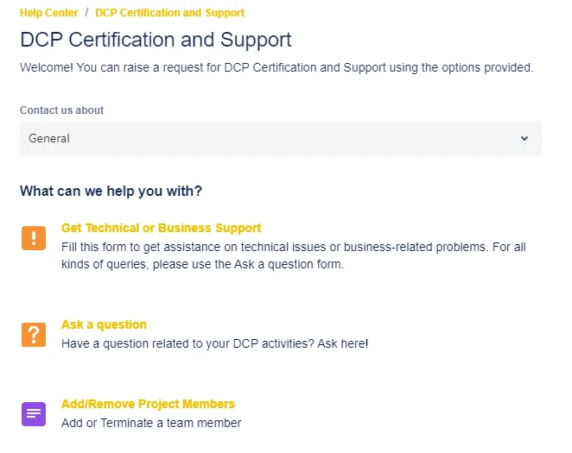Go to Help Center breadcrumb
Screen dimensions: 572x453
tap(49, 13)
